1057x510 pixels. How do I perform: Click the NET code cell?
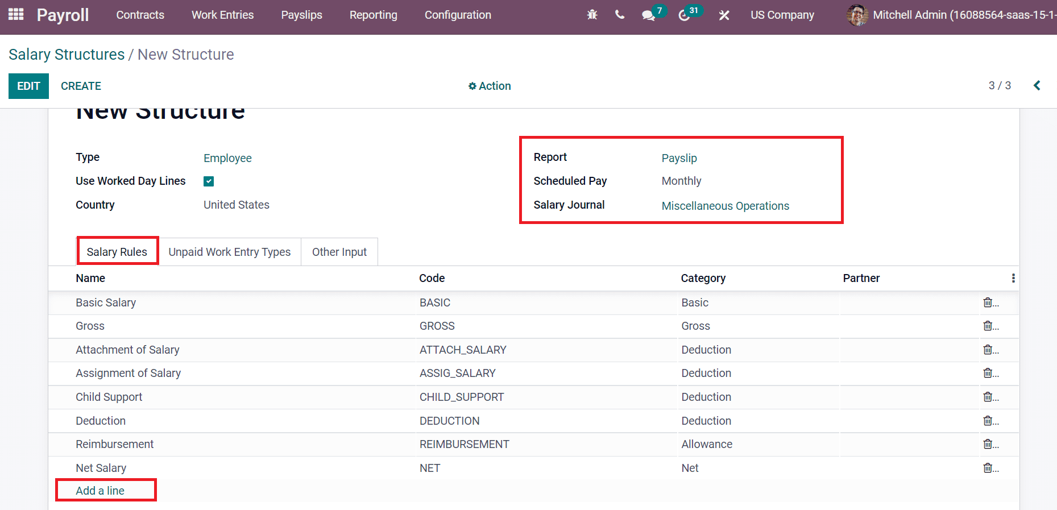tap(430, 468)
